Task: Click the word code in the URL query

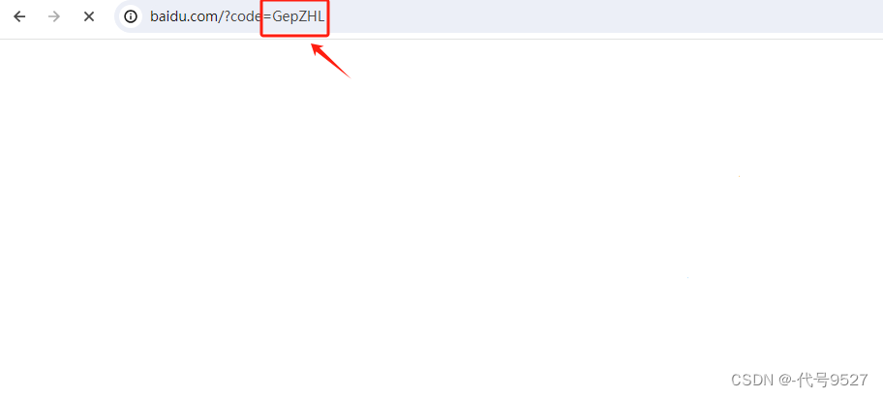Action: (x=247, y=16)
